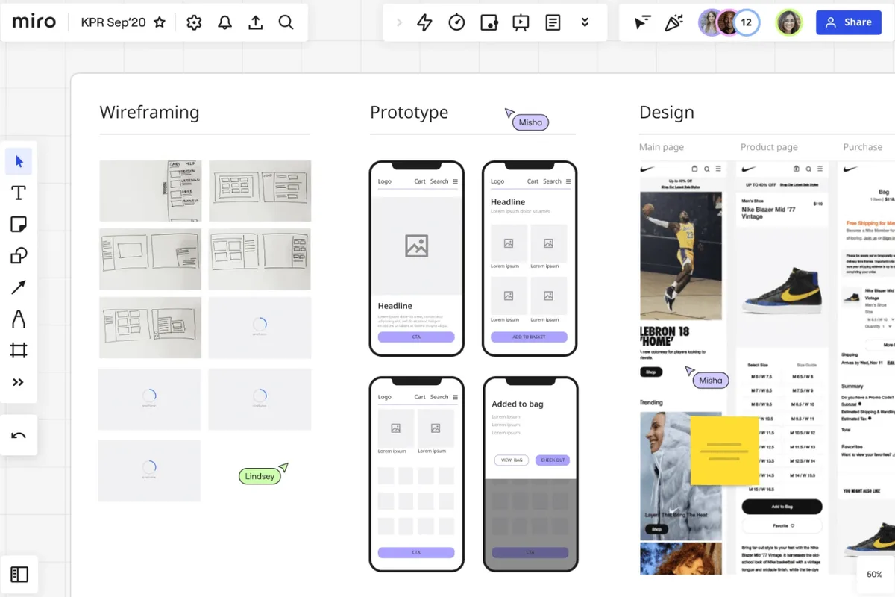Viewport: 895px width, 597px height.
Task: Open the 12 collaborators list
Action: 746,23
